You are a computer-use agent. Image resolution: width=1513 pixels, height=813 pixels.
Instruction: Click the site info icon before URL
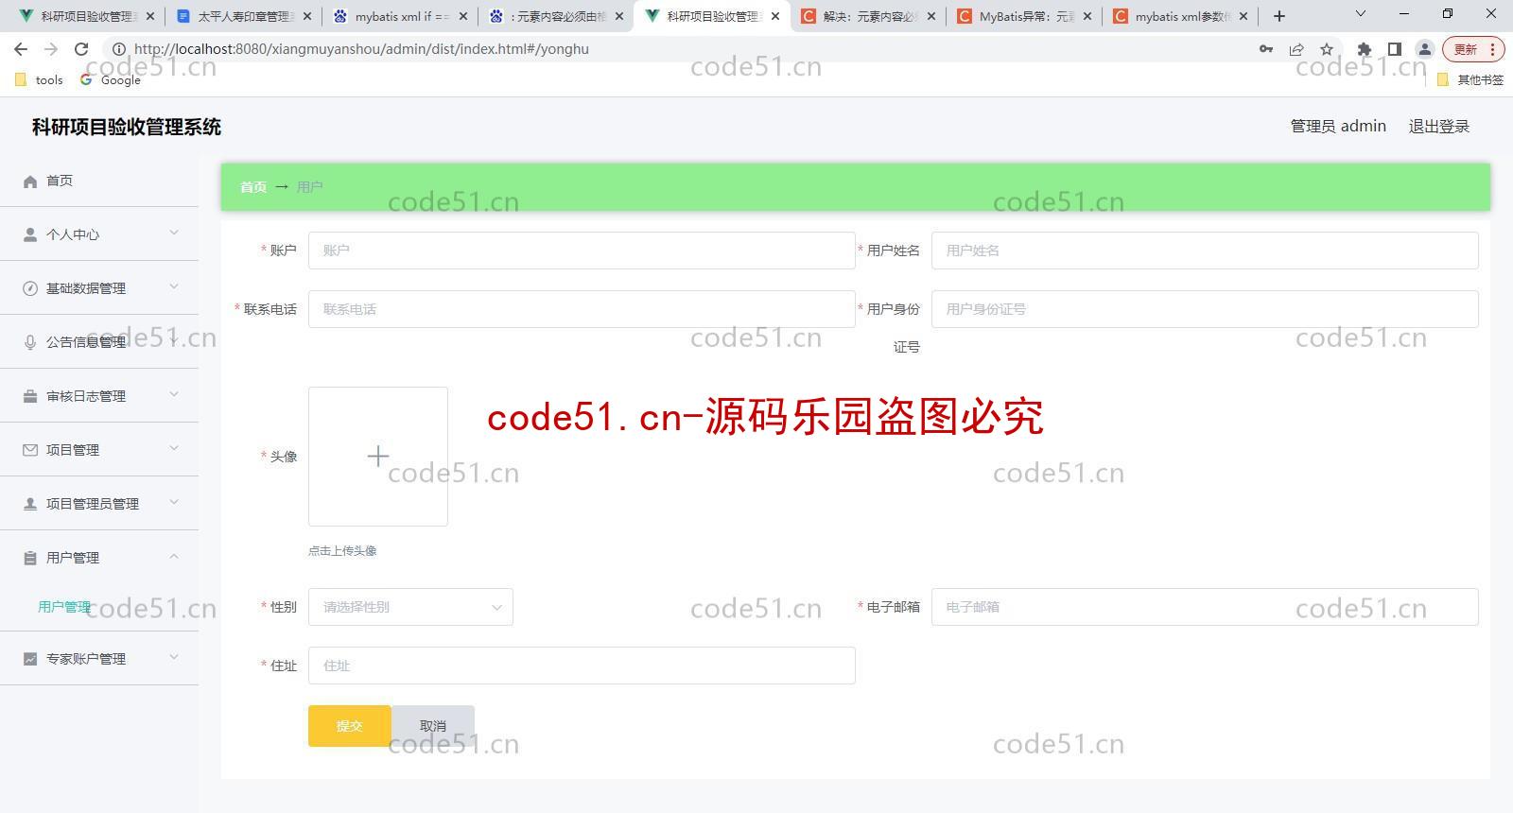point(119,49)
